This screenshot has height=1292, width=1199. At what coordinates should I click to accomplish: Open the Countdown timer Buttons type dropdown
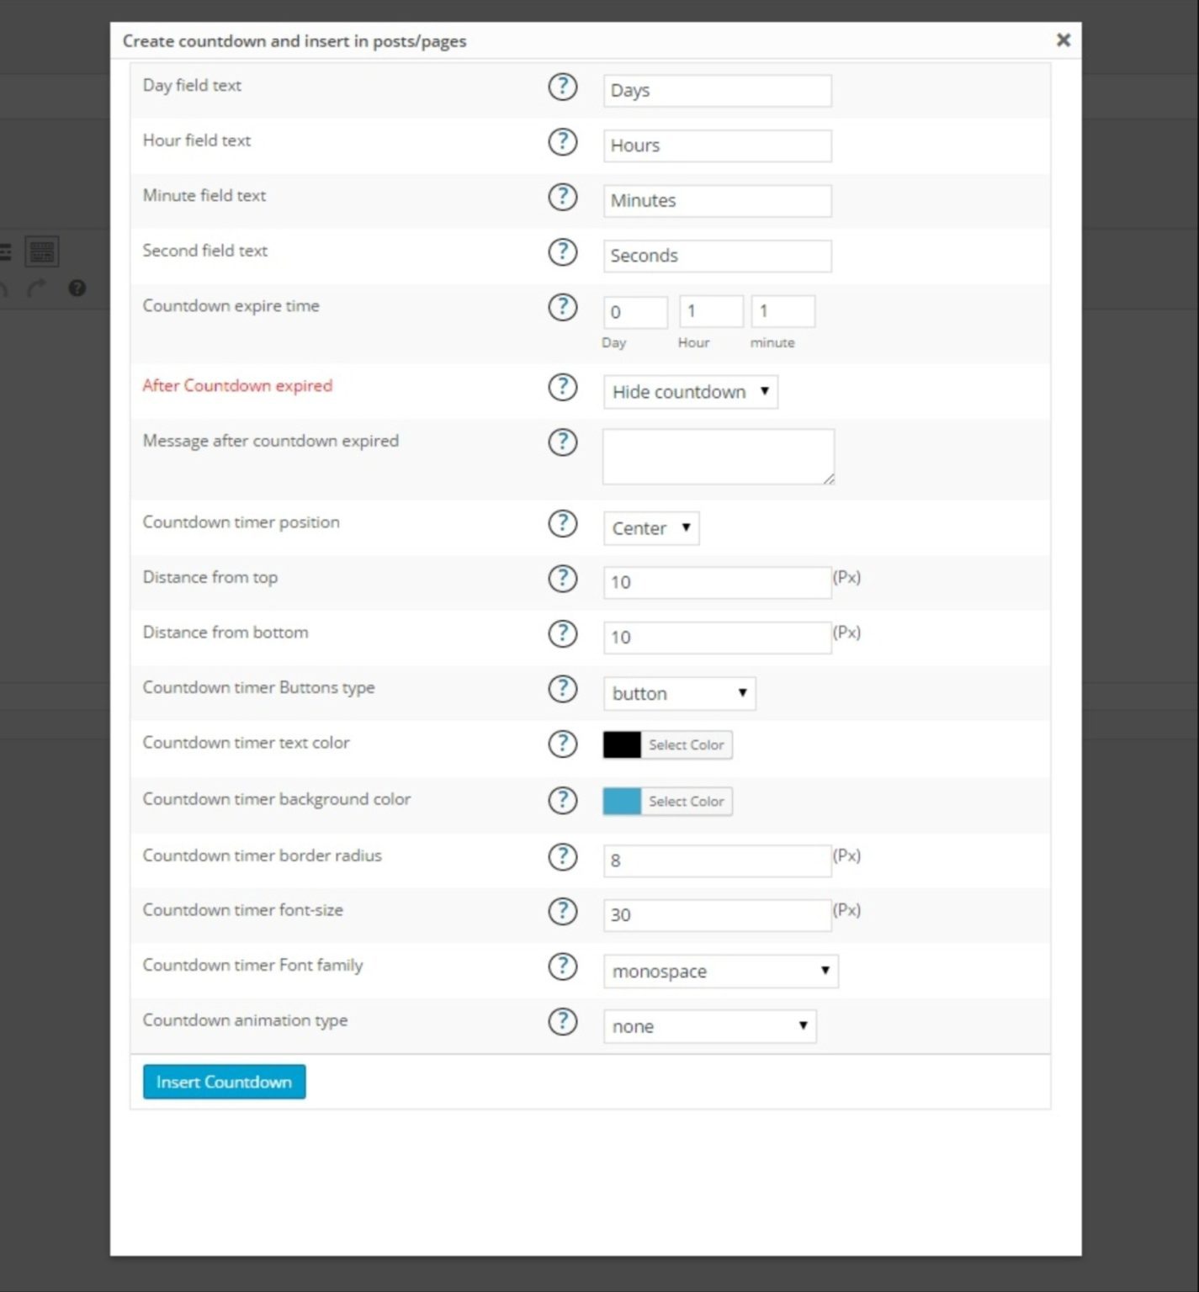click(678, 693)
